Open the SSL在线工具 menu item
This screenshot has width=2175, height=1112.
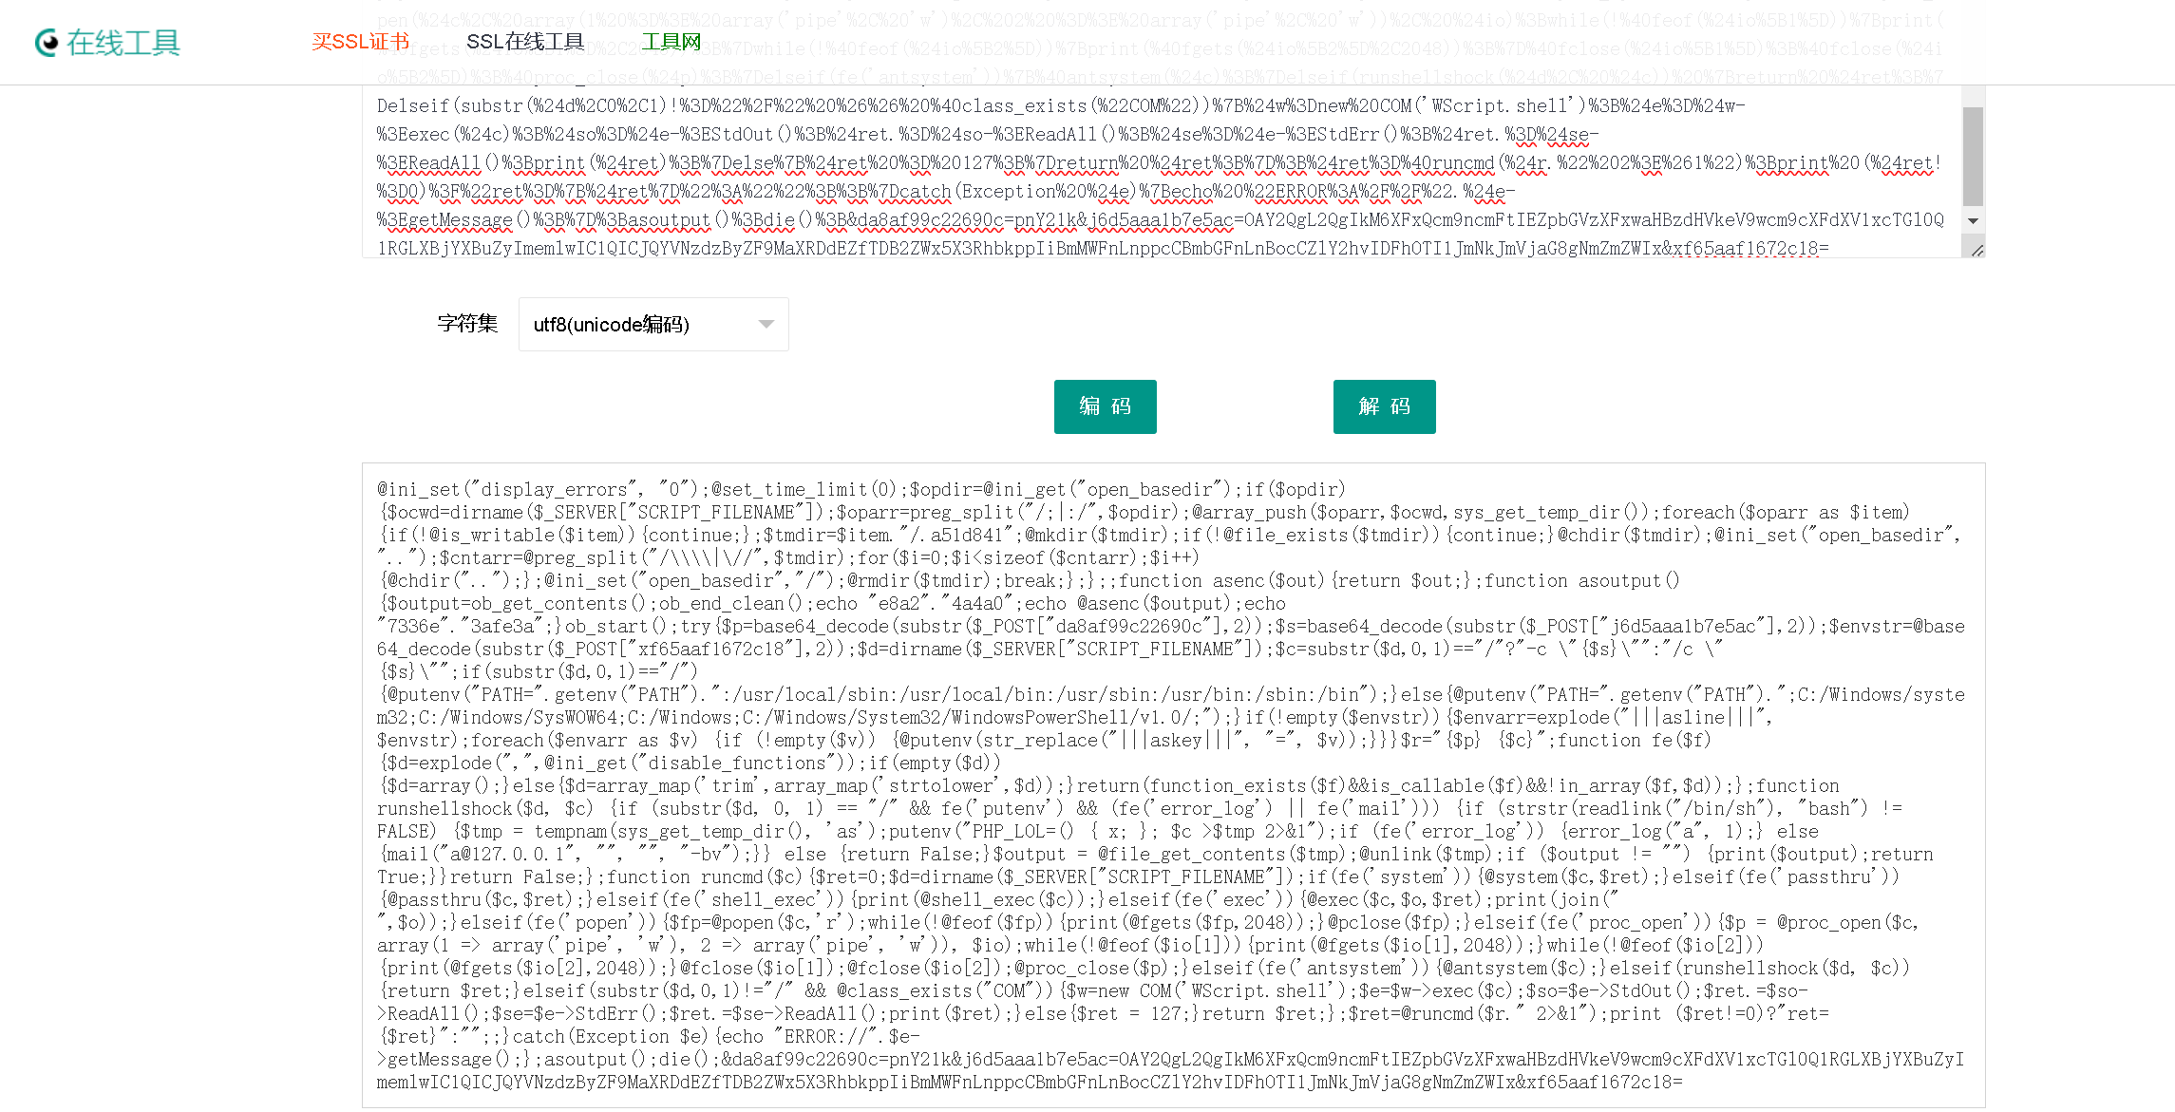pyautogui.click(x=525, y=42)
